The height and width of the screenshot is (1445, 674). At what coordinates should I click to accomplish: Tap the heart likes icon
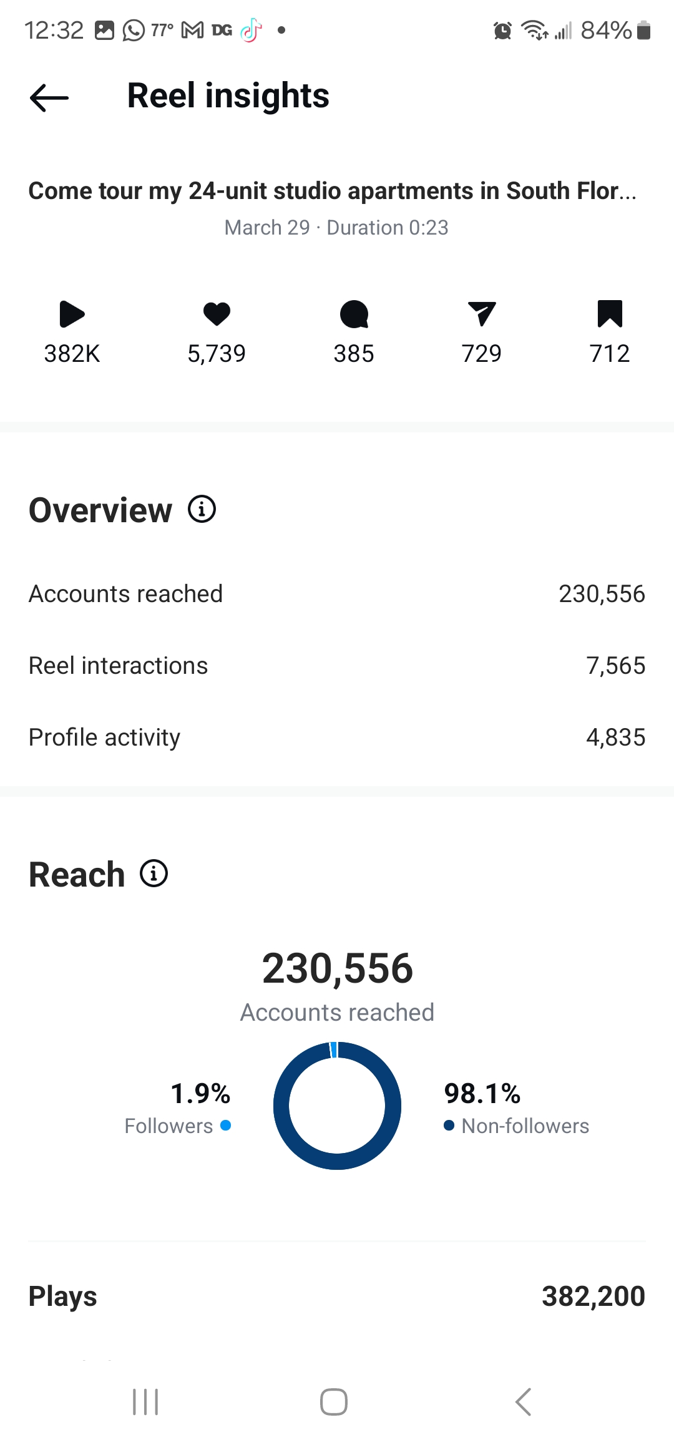[217, 314]
